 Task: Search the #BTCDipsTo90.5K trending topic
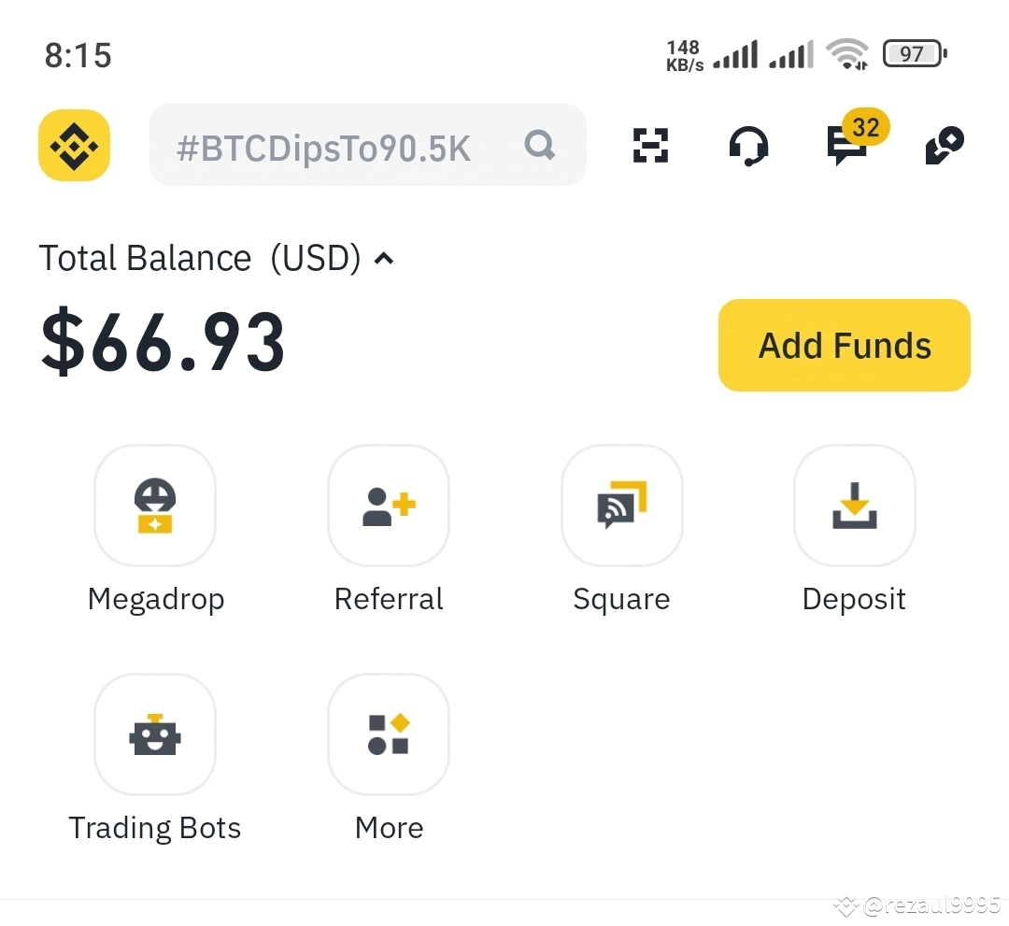[x=324, y=147]
